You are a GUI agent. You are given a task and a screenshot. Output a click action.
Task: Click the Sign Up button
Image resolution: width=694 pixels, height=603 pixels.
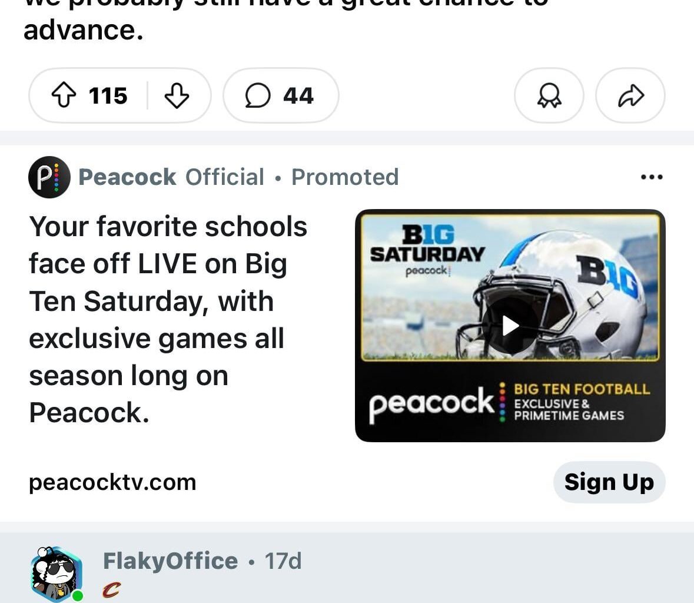click(x=609, y=482)
